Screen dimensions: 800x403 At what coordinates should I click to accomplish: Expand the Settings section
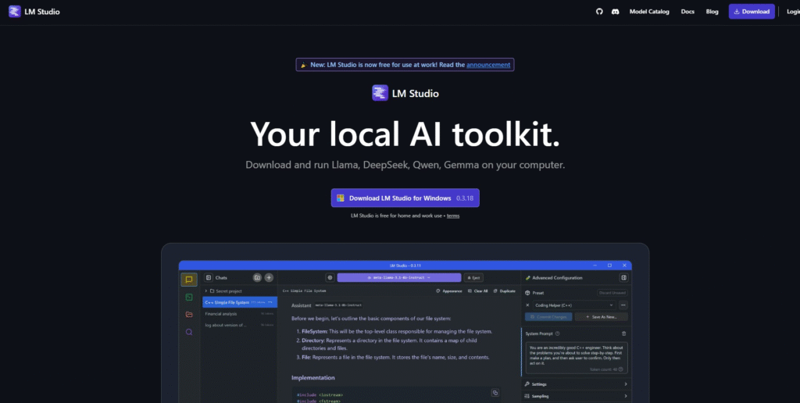point(576,383)
